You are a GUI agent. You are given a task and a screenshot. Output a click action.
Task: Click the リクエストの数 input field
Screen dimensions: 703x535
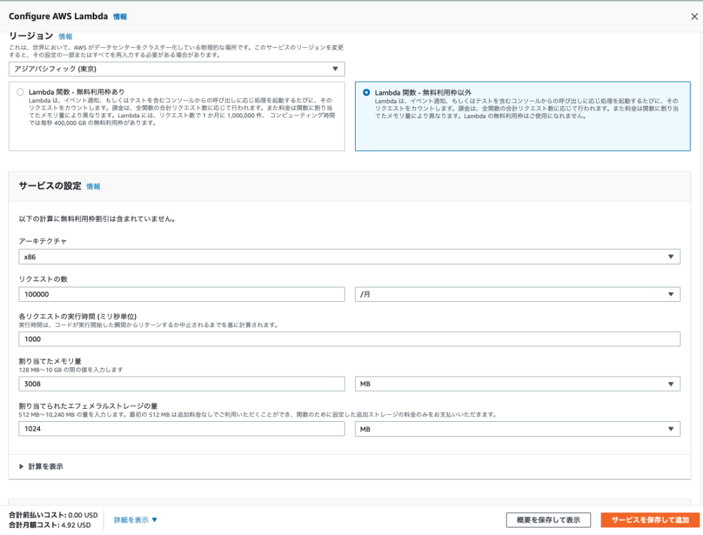click(x=182, y=294)
